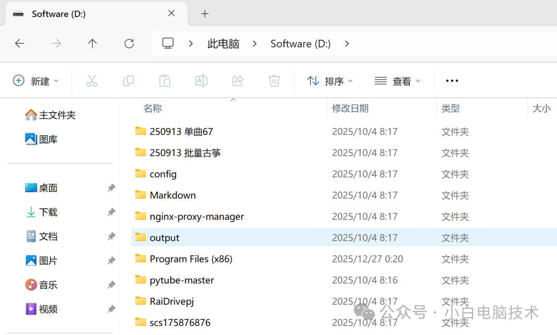Click the Delete trash bin icon
Viewport: 557px width, 335px height.
coord(274,81)
